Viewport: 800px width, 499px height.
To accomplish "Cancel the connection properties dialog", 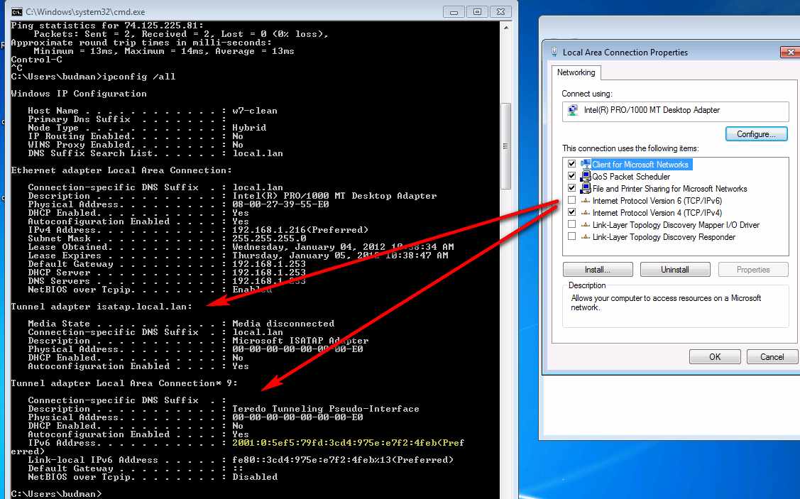I will 772,356.
